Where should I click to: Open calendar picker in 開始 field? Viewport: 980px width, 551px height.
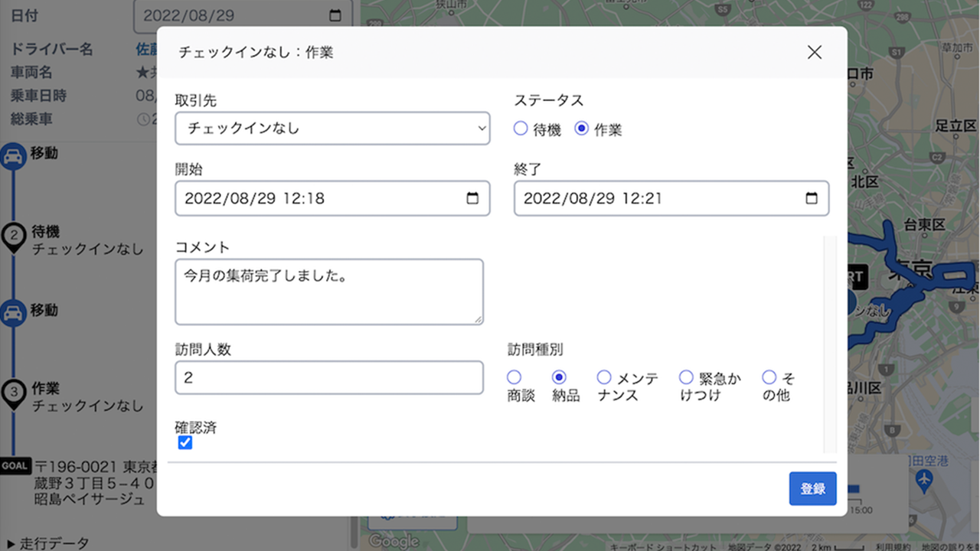(x=472, y=198)
